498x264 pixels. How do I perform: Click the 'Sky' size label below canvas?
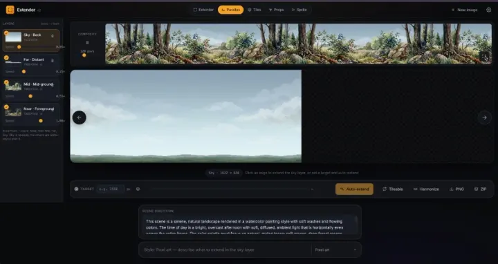[x=223, y=173]
